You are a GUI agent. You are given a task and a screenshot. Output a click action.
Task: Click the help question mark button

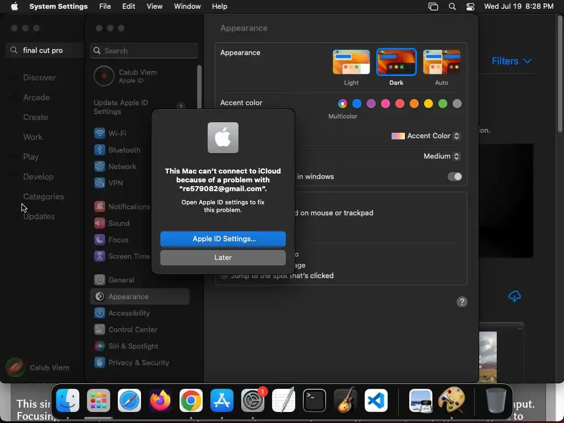coord(462,302)
